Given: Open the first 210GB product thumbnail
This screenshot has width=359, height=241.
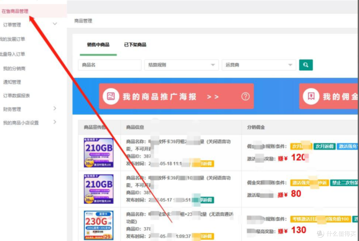Looking at the screenshot, I should 99,152.
